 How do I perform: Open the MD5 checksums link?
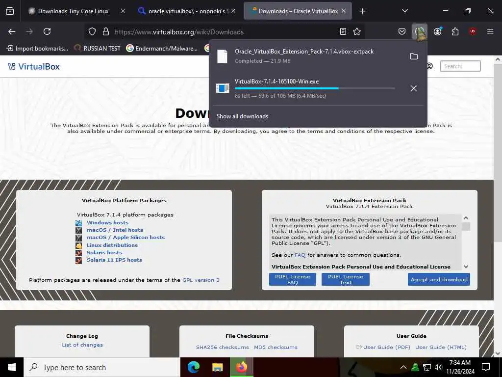tap(276, 347)
